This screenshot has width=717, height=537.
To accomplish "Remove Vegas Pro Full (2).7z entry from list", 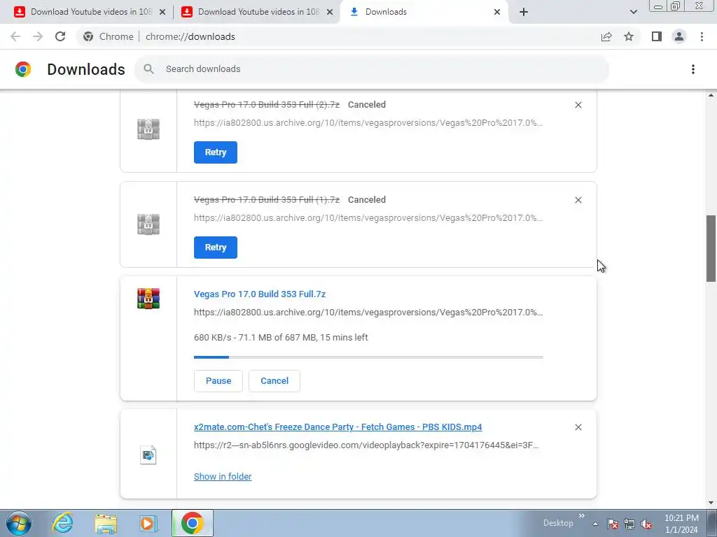I will point(578,105).
